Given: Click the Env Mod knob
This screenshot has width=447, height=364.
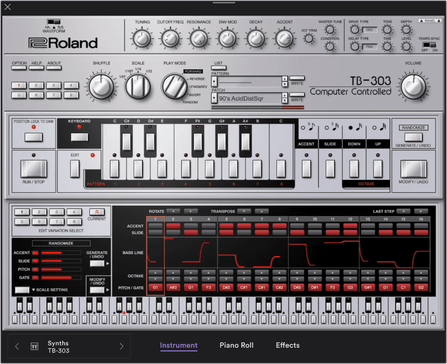Looking at the screenshot, I should (x=227, y=39).
